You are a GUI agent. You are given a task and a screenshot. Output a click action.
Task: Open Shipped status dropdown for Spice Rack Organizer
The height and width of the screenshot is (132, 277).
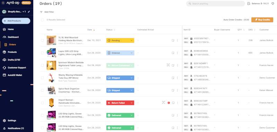point(120,91)
